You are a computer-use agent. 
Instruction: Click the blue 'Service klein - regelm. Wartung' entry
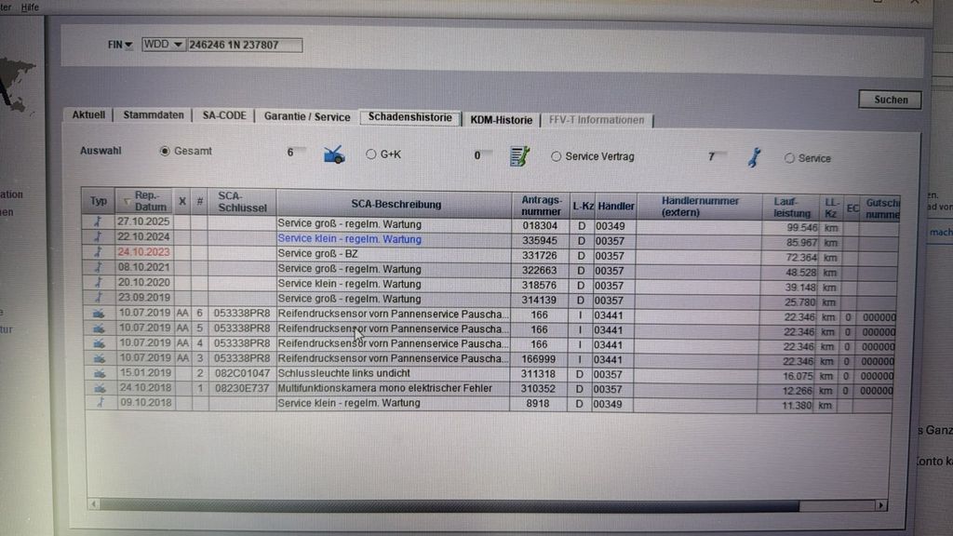350,239
